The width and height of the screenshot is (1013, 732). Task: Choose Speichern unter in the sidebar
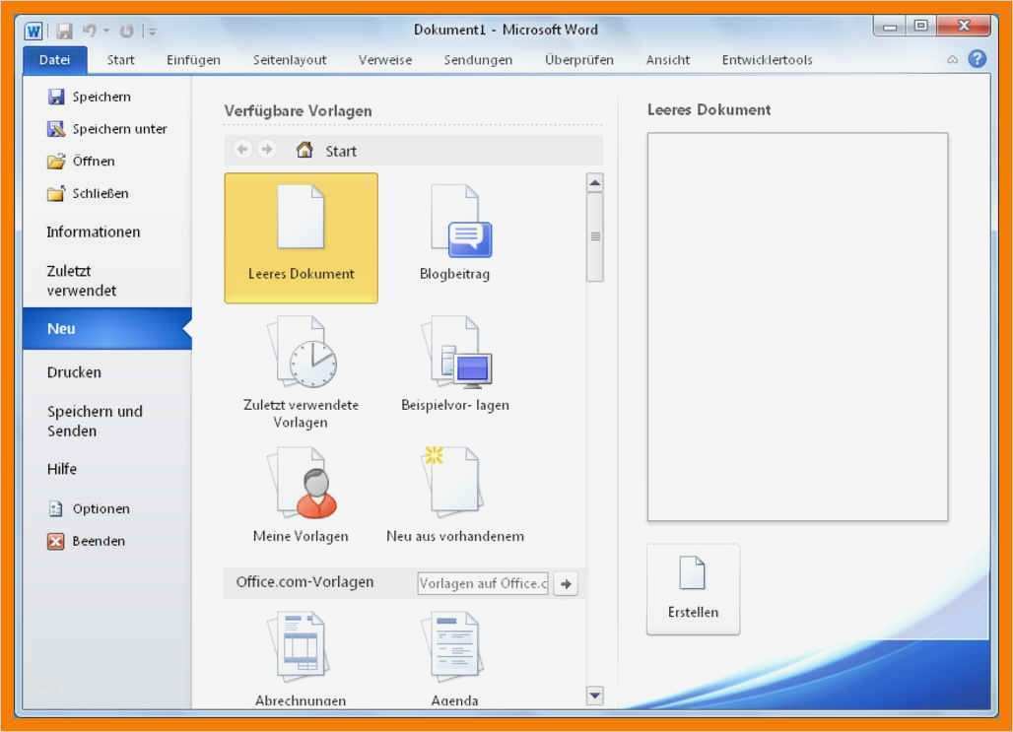(x=107, y=129)
